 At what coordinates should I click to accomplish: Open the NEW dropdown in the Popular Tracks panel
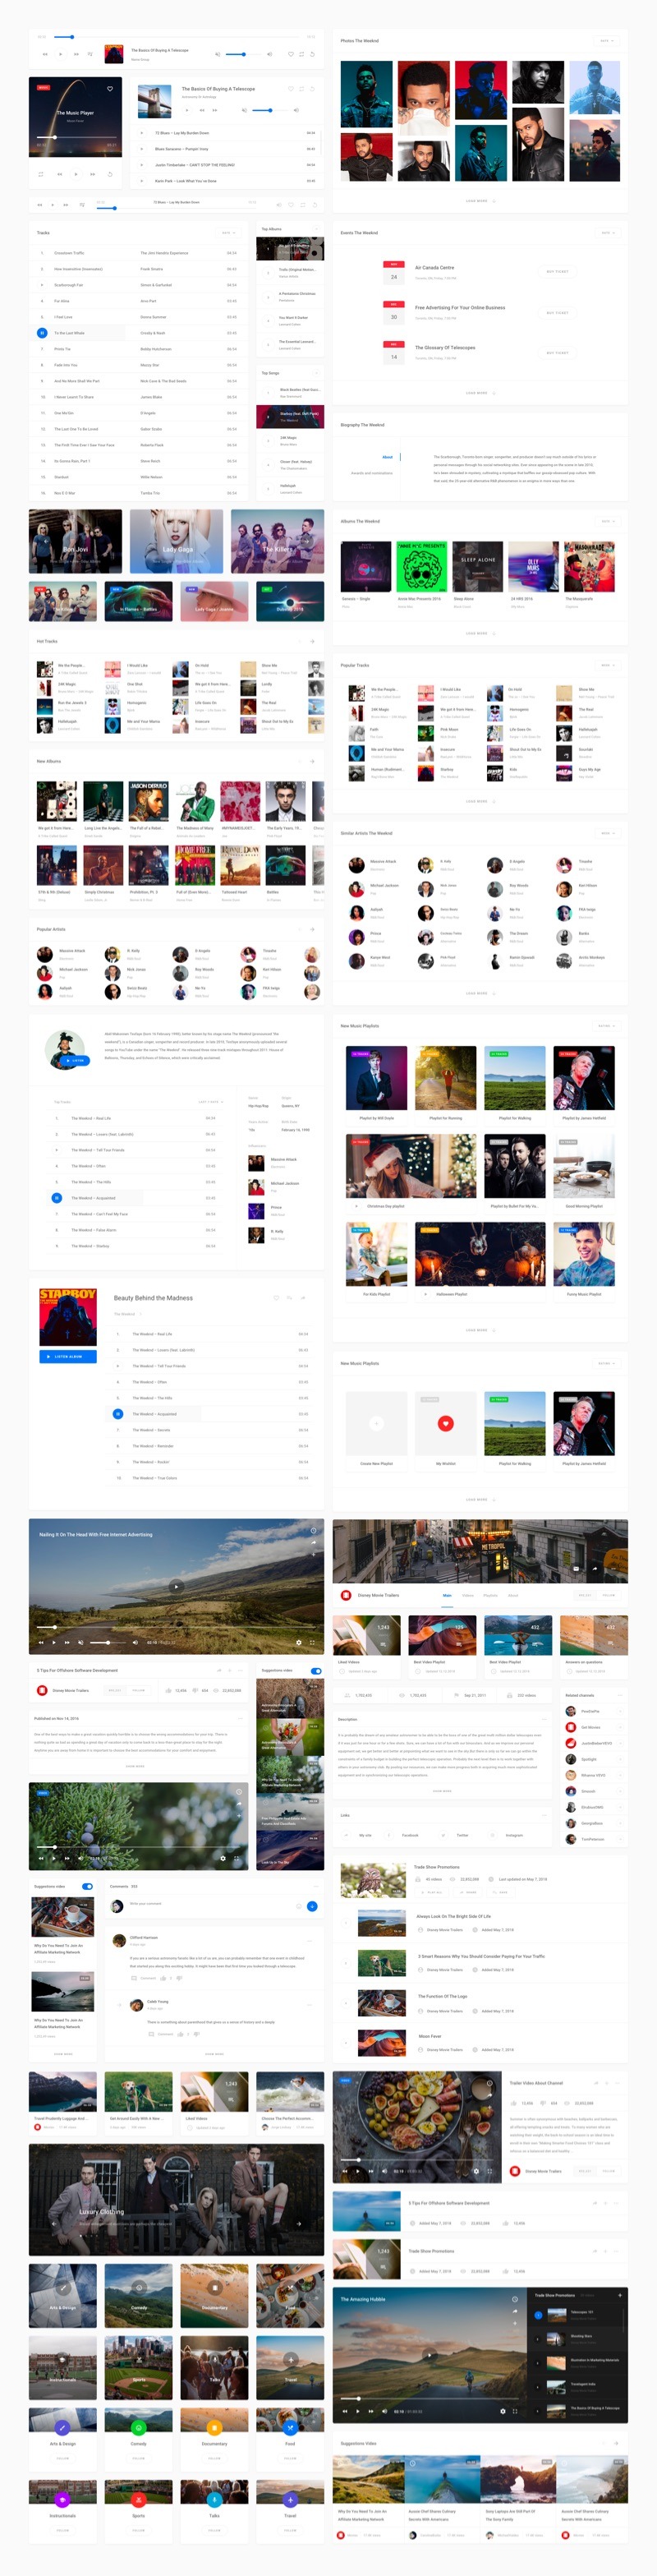[607, 665]
